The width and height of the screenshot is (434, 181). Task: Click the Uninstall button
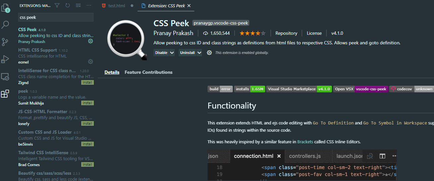tap(188, 53)
